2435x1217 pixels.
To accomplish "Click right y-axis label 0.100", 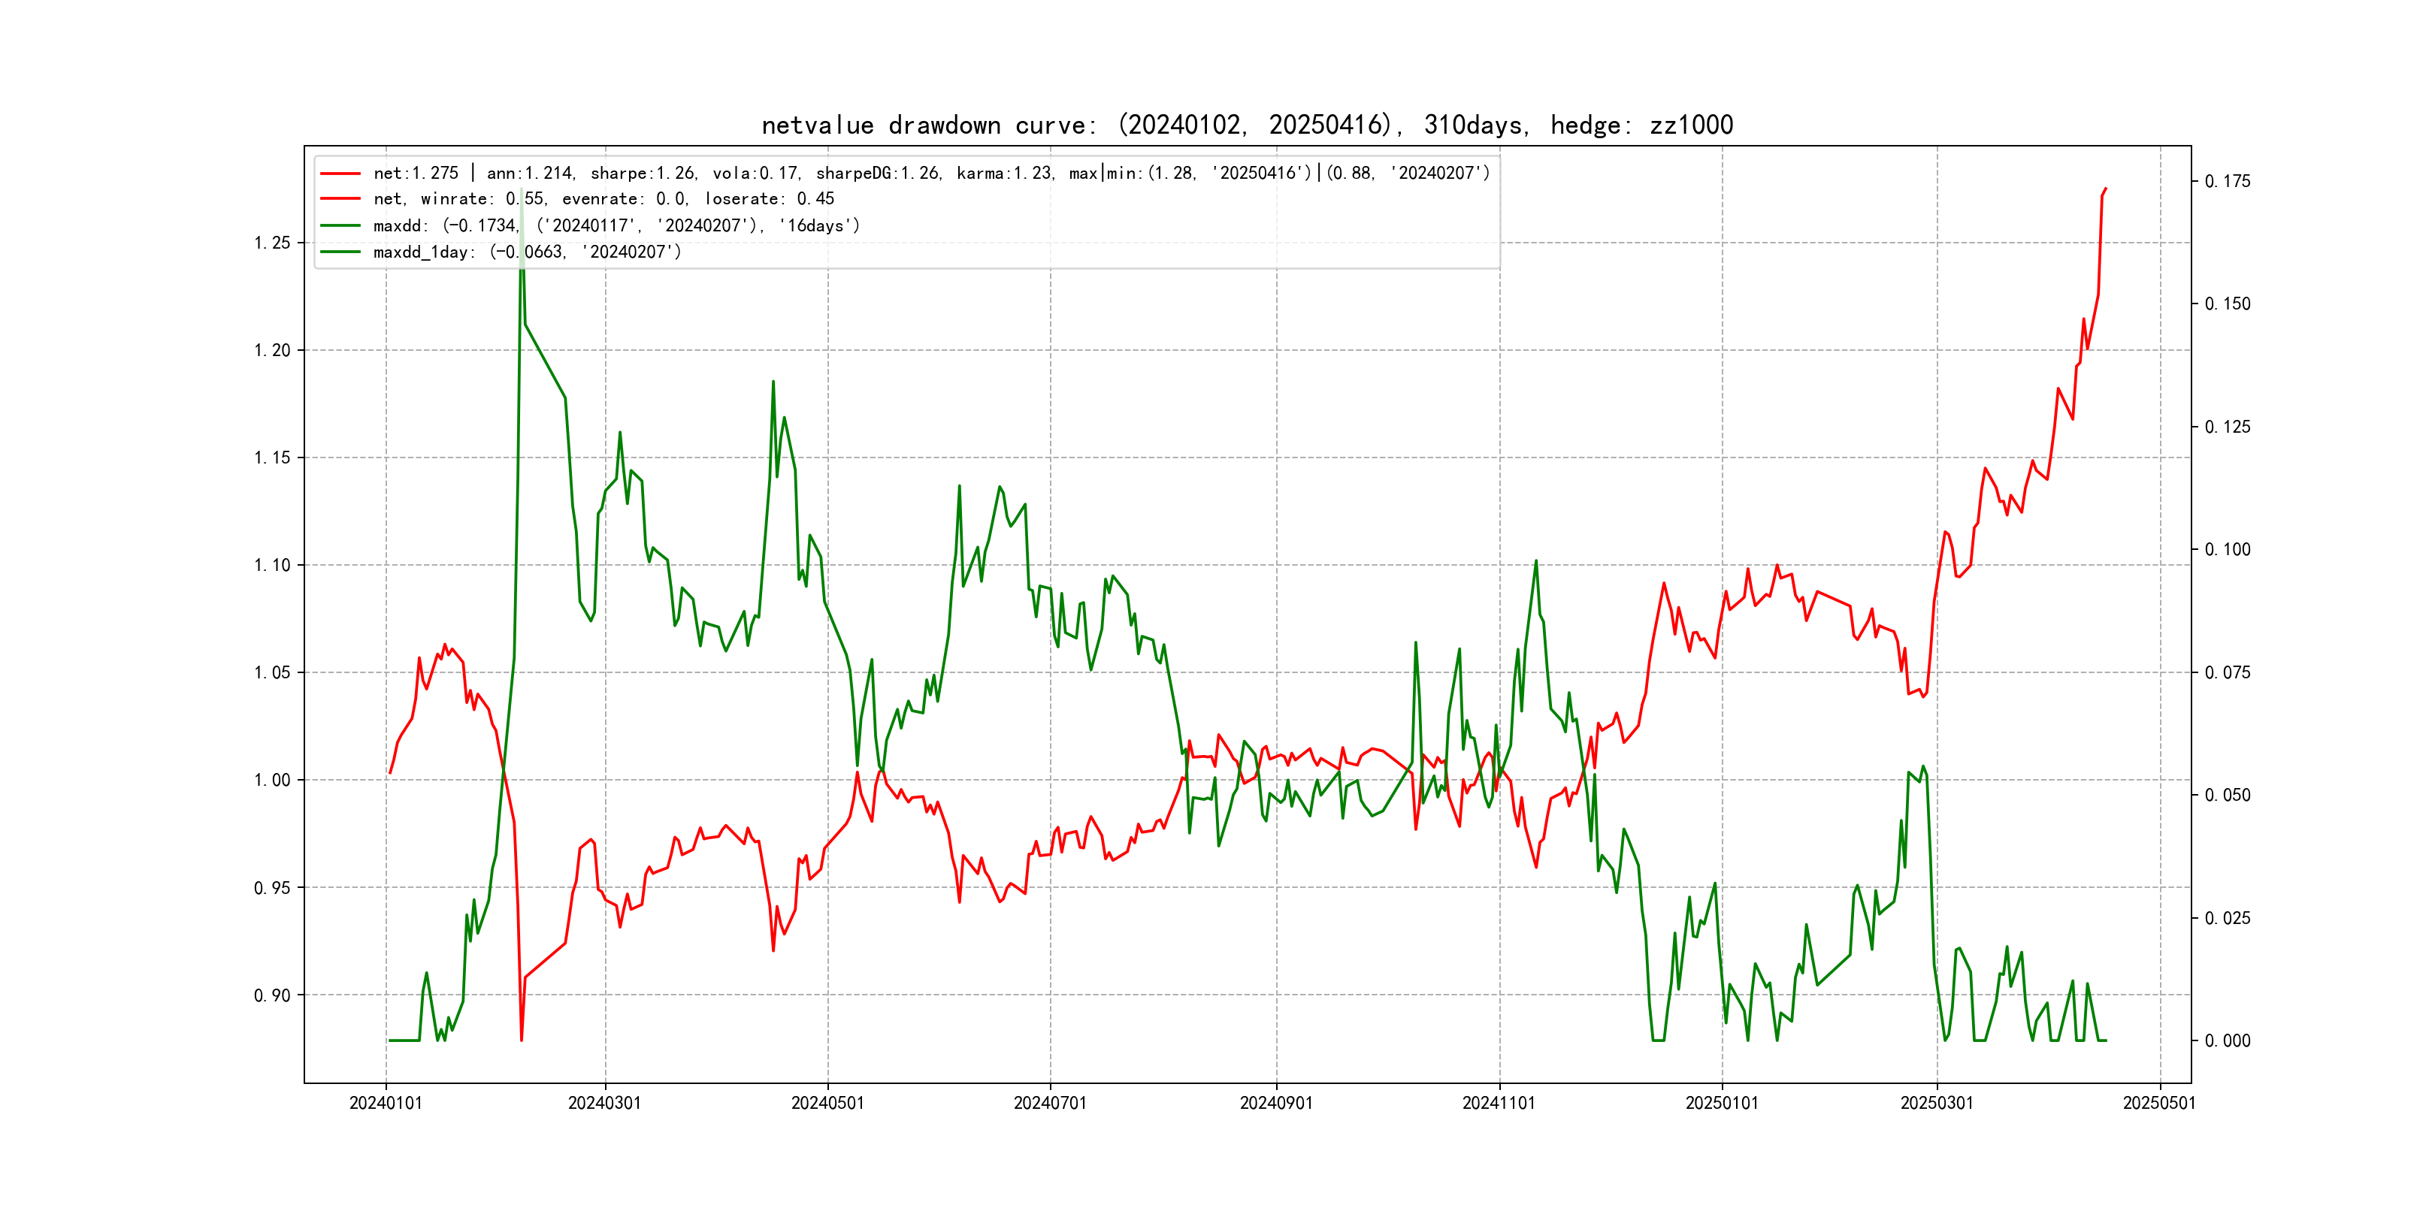I will (2227, 550).
